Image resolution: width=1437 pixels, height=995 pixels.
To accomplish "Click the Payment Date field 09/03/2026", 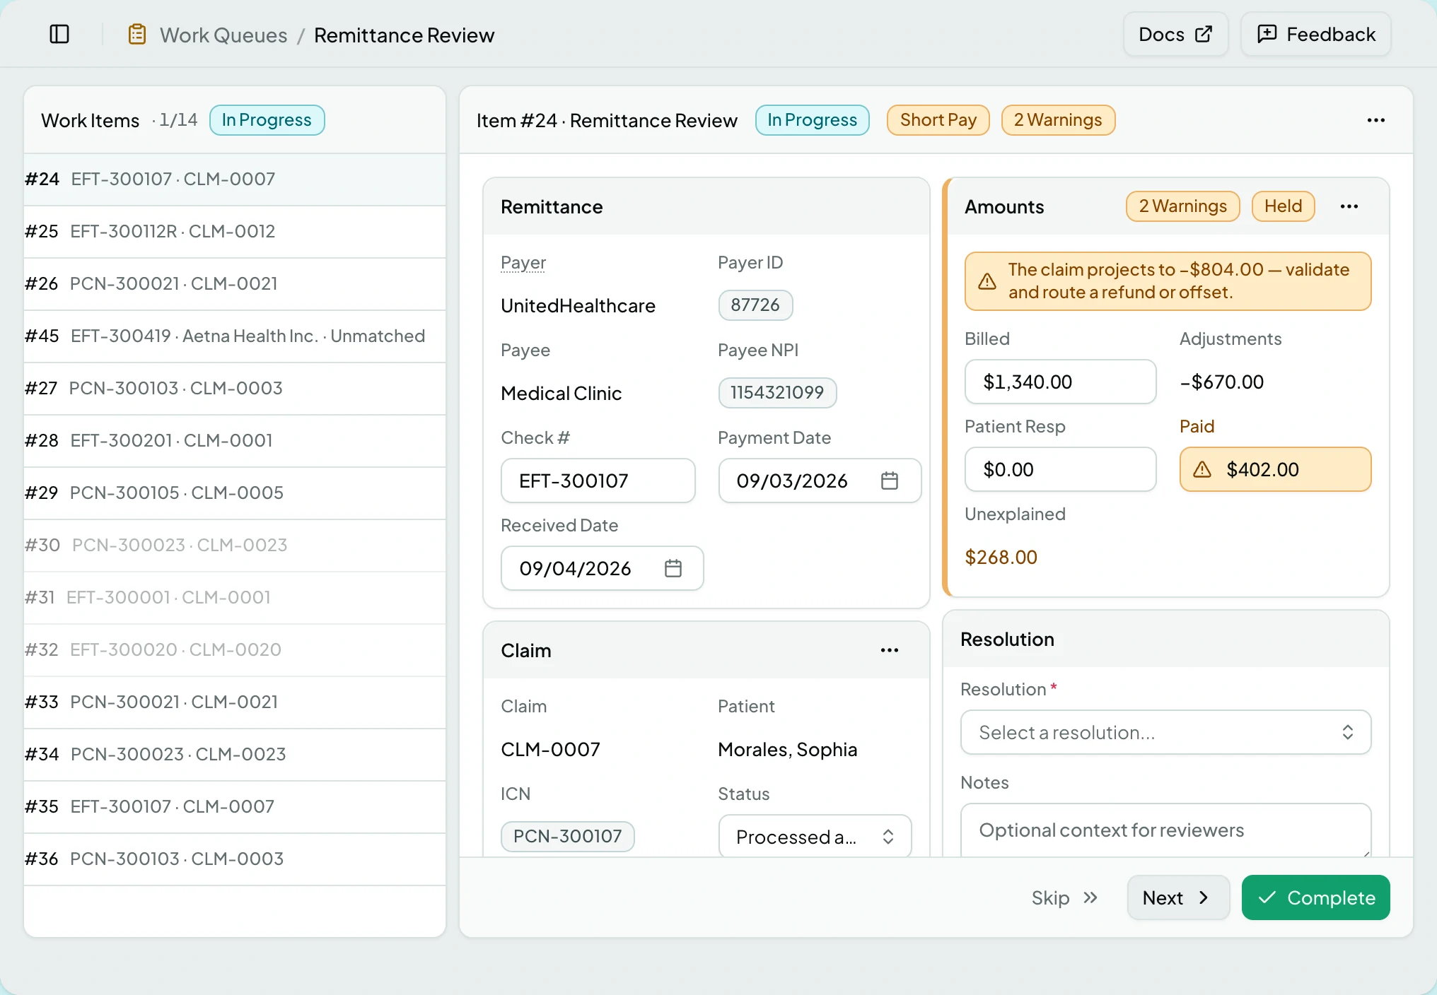I will [820, 481].
